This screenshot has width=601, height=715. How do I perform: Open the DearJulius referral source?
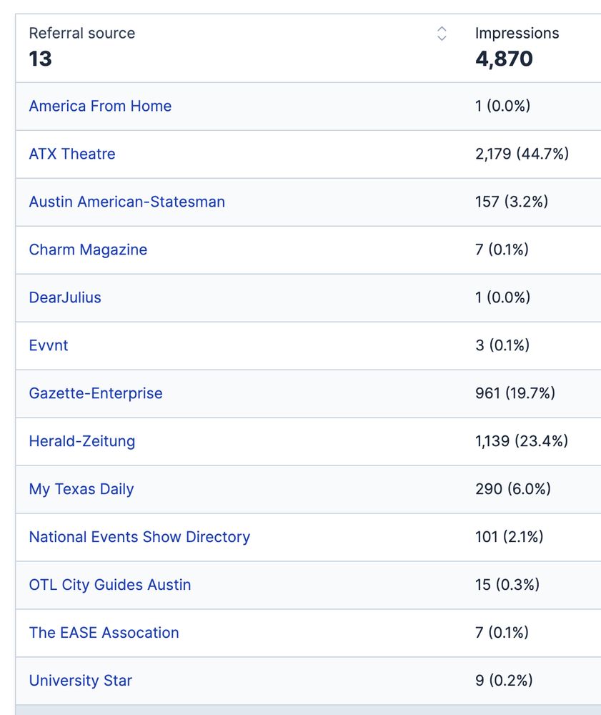click(65, 298)
